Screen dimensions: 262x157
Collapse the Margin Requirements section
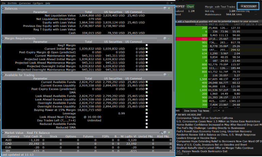tap(3, 38)
